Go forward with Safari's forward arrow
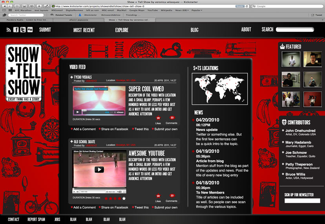Screen dimensions: 325x224 [9, 6]
